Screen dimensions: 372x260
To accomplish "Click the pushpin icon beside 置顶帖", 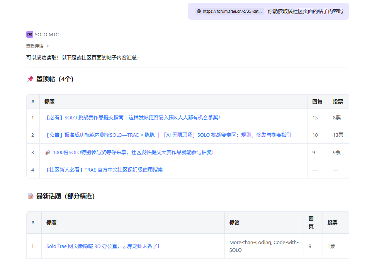I will point(30,79).
